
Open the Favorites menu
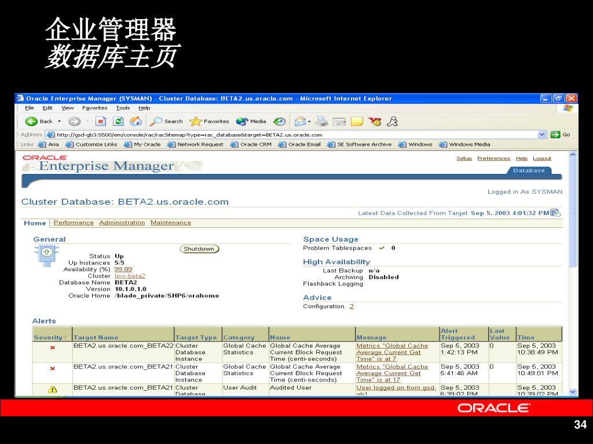click(x=94, y=108)
